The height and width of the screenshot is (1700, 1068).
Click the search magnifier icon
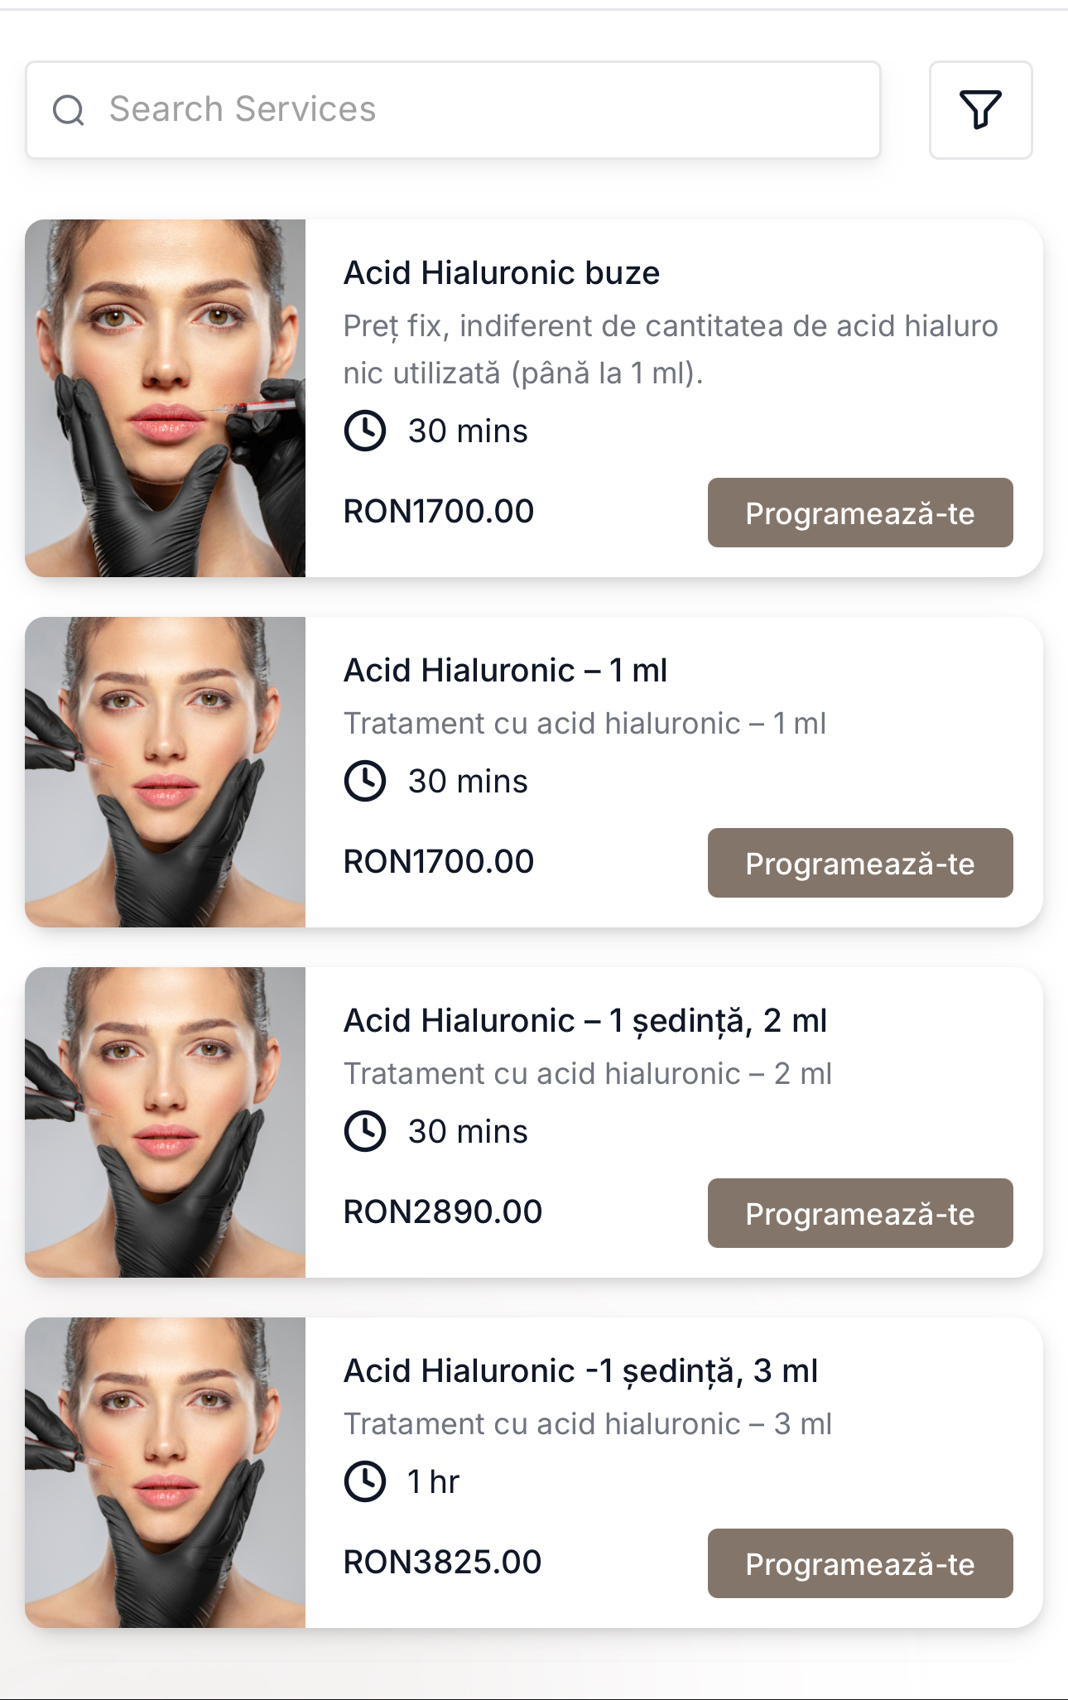tap(69, 109)
